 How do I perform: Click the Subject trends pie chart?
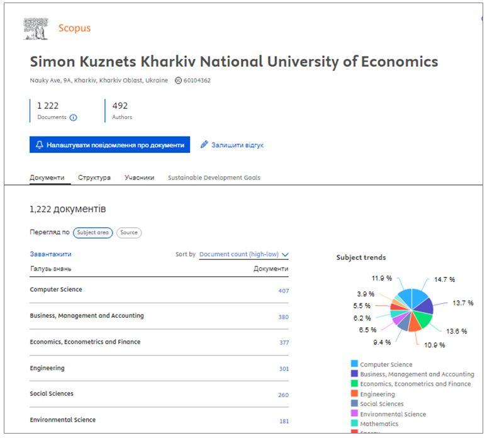(x=411, y=310)
